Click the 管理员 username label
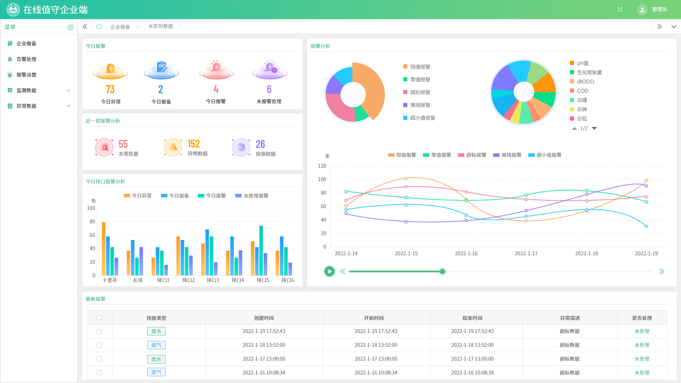 (659, 10)
